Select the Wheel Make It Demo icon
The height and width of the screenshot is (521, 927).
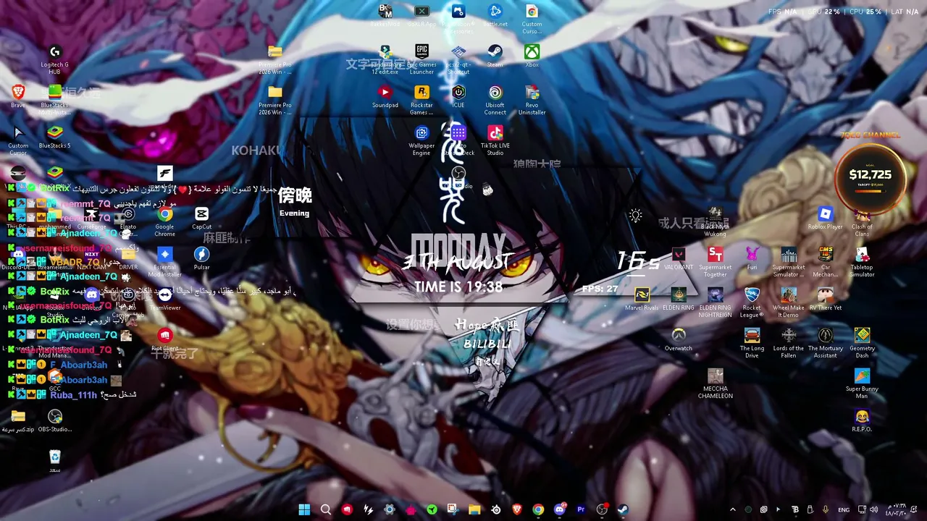tap(789, 302)
